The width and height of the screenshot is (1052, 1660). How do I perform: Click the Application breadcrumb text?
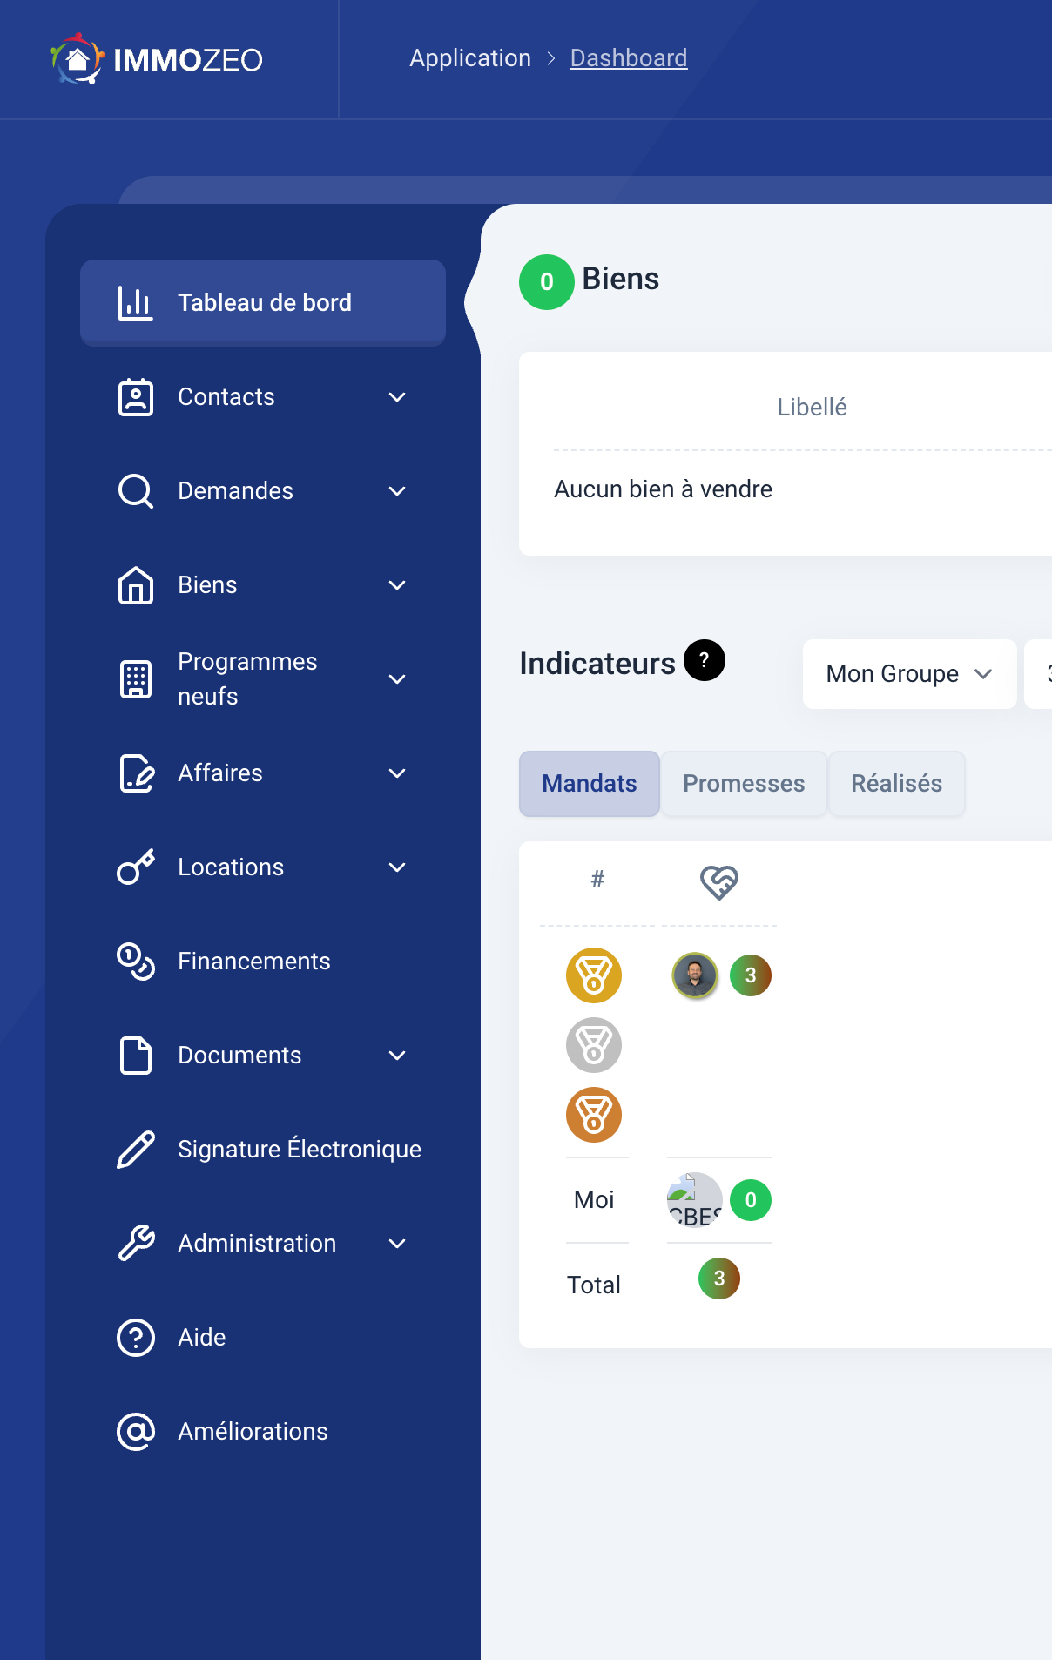click(x=470, y=58)
